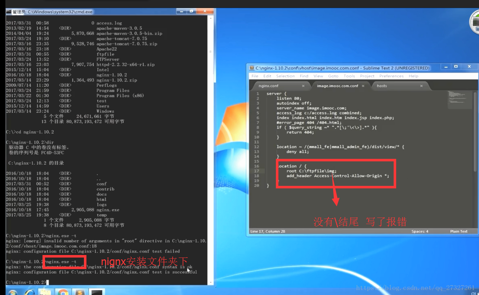The image size is (479, 295).
Task: Open the Tools menu
Action: tap(349, 76)
